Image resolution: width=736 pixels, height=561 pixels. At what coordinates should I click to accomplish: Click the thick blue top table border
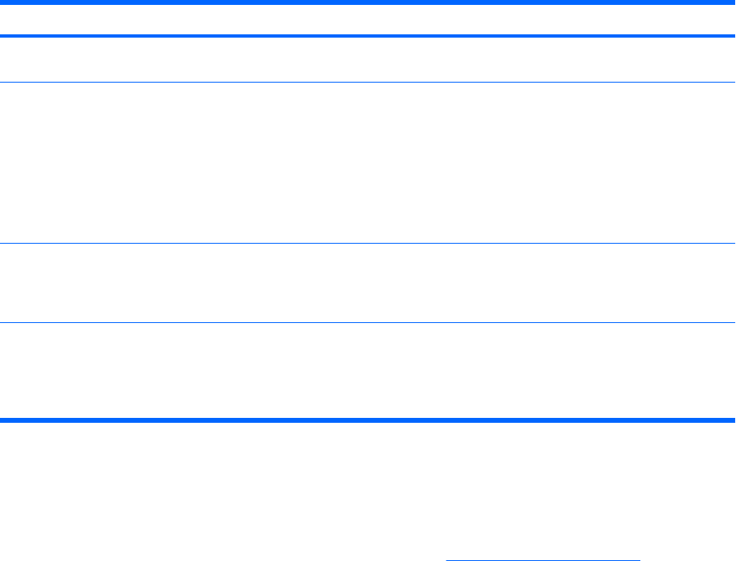(x=368, y=2)
